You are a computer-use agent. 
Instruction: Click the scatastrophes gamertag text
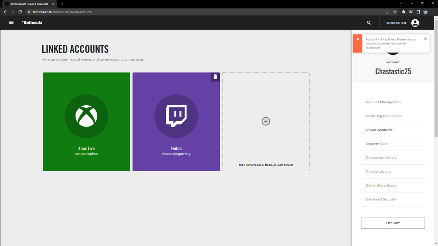tap(87, 154)
